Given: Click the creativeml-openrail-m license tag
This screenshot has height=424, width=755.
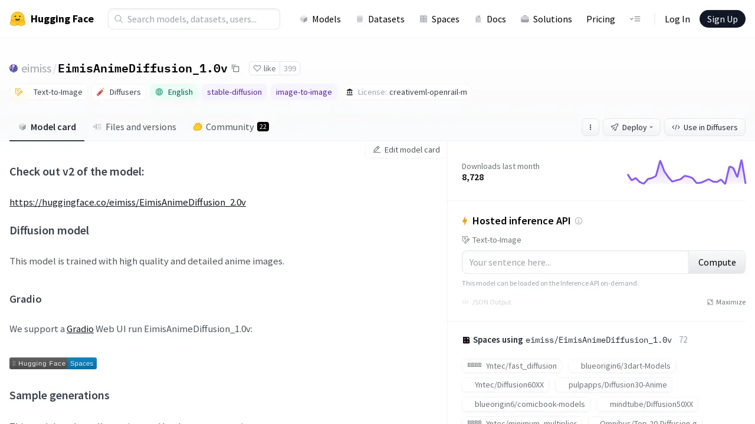Looking at the screenshot, I should click(x=406, y=92).
